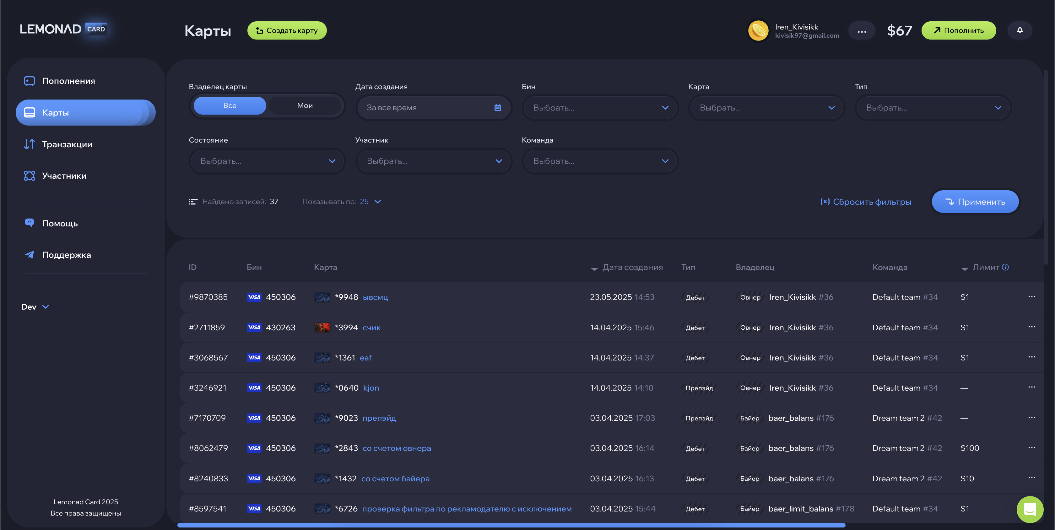1055x530 pixels.
Task: Click the Iren_Kivisikk profile avatar
Action: 758,31
